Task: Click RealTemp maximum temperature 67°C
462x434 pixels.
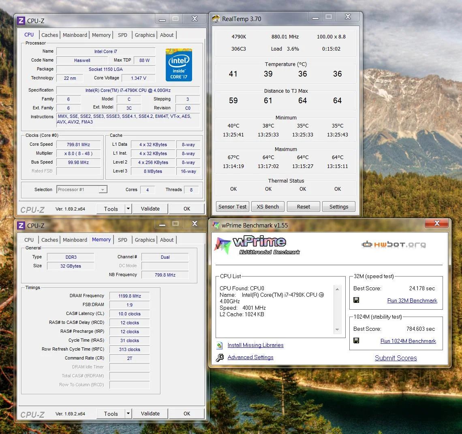Action: click(x=233, y=157)
